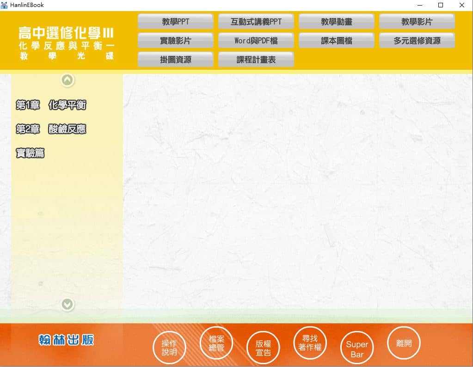
Task: Open the 課本圖檔 textbook images
Action: coord(336,41)
